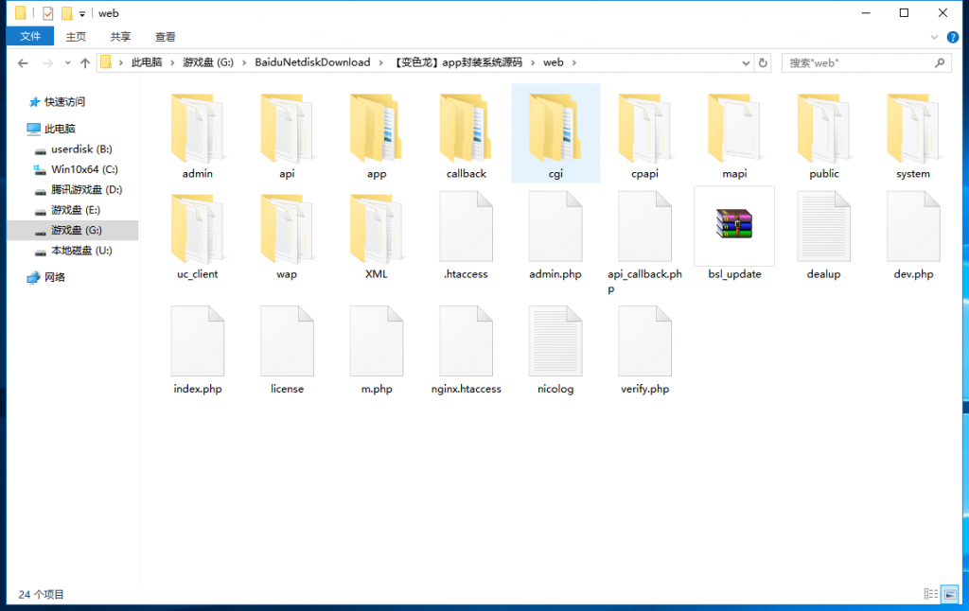This screenshot has height=611, width=969.
Task: Open 快速访问 in navigation pane
Action: tap(64, 102)
